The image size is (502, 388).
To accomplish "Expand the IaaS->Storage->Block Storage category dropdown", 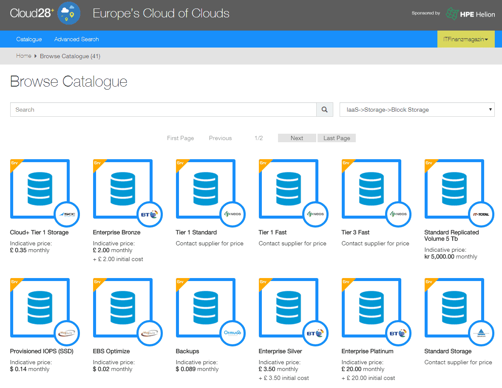I will [x=417, y=110].
